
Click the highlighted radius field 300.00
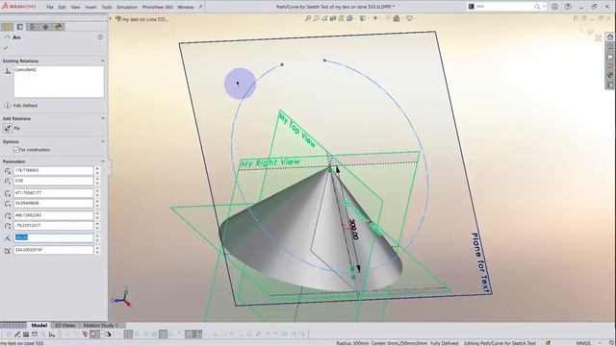[x=54, y=237]
